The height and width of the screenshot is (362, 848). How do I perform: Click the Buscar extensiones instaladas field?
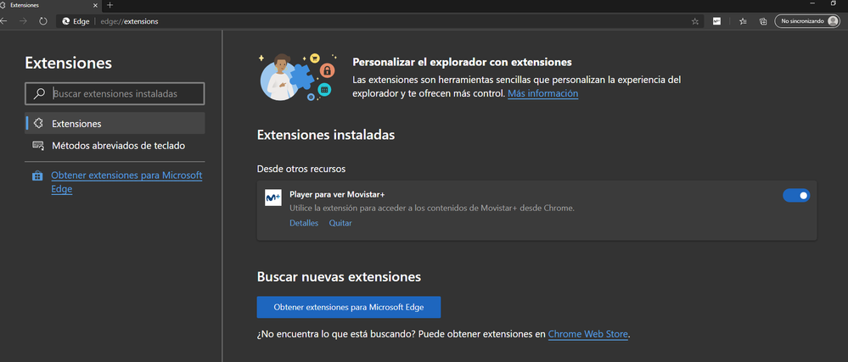(115, 93)
